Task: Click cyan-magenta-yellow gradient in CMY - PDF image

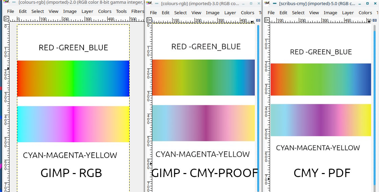Action: [x=321, y=120]
